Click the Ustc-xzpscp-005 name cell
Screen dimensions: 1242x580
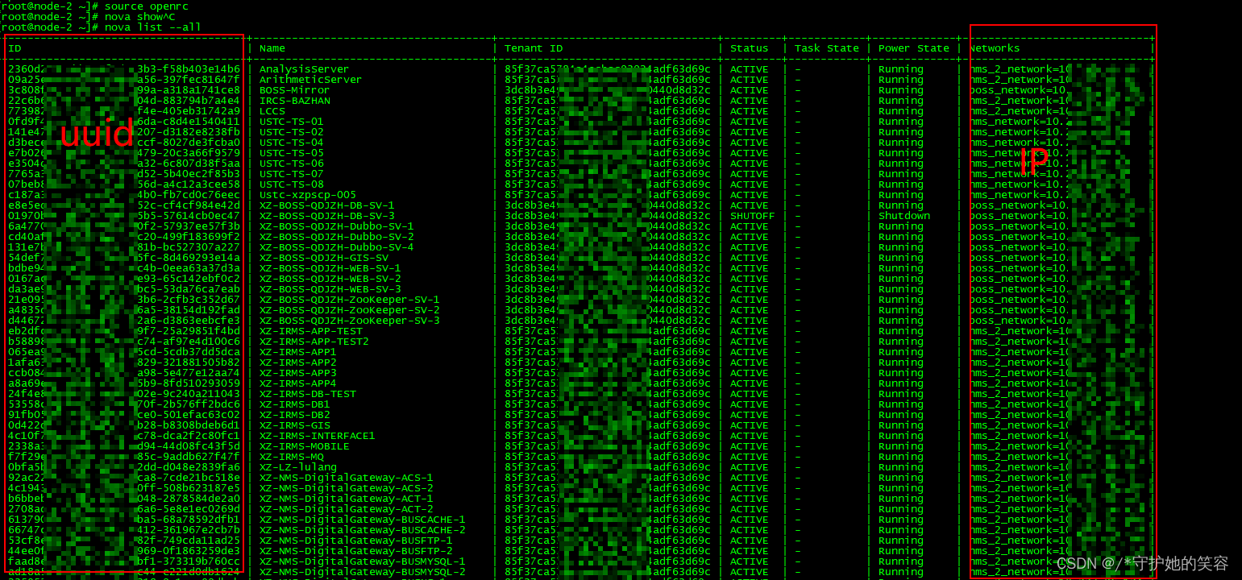[308, 195]
